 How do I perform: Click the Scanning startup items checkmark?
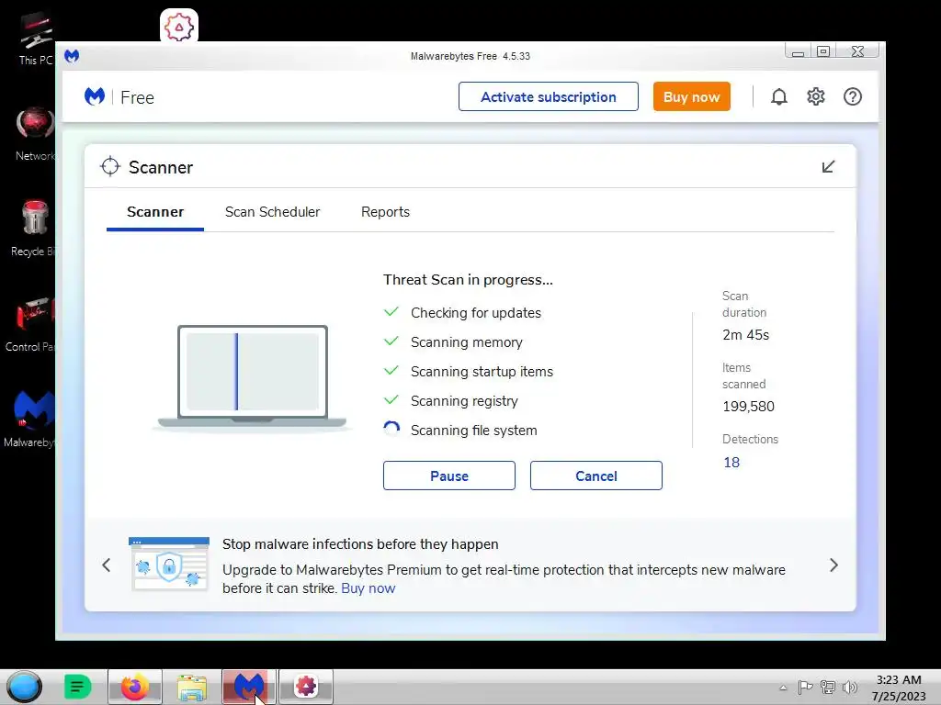[x=391, y=371]
